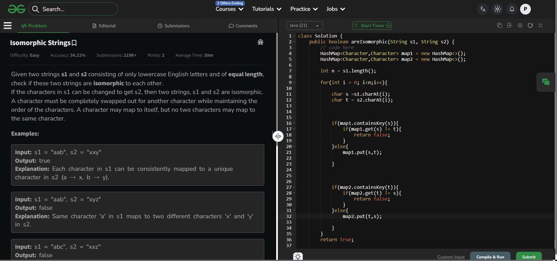This screenshot has width=557, height=261.
Task: Click the panel splitter handle
Action: coord(278,136)
